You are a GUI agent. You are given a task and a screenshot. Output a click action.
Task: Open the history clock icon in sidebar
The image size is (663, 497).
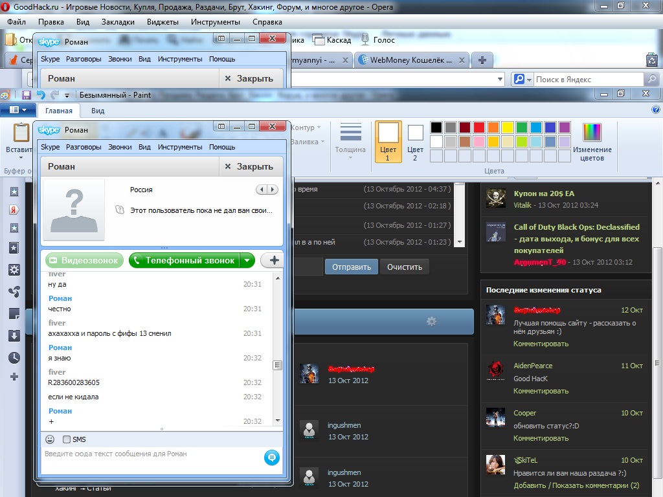pyautogui.click(x=14, y=357)
